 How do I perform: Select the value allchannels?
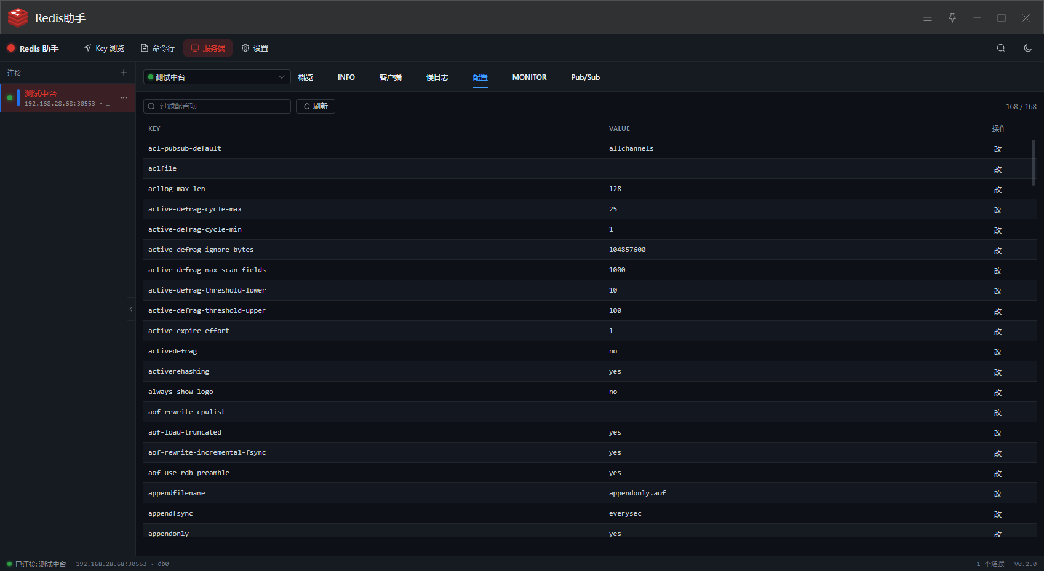tap(631, 148)
